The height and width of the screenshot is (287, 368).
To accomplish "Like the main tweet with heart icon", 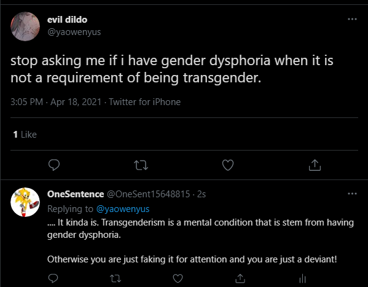I will pos(228,165).
